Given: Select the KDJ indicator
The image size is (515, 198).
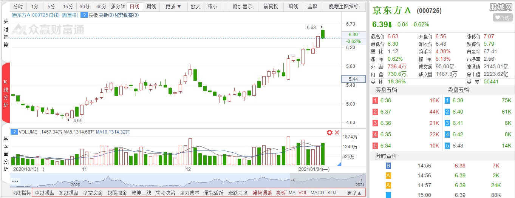Looking at the screenshot, I should click(x=332, y=193).
